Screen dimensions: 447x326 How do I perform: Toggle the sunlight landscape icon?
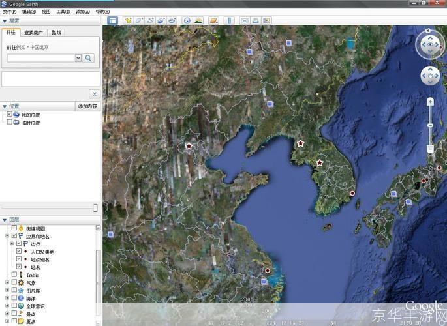click(x=198, y=20)
